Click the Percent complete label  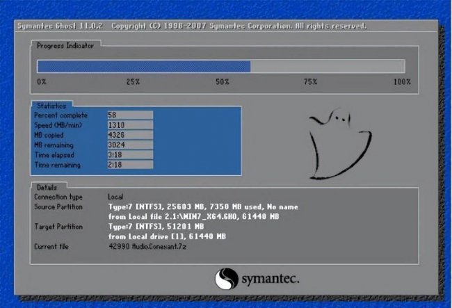pyautogui.click(x=60, y=115)
